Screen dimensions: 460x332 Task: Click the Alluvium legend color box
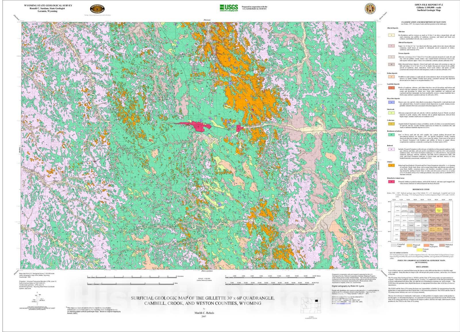tap(391, 35)
